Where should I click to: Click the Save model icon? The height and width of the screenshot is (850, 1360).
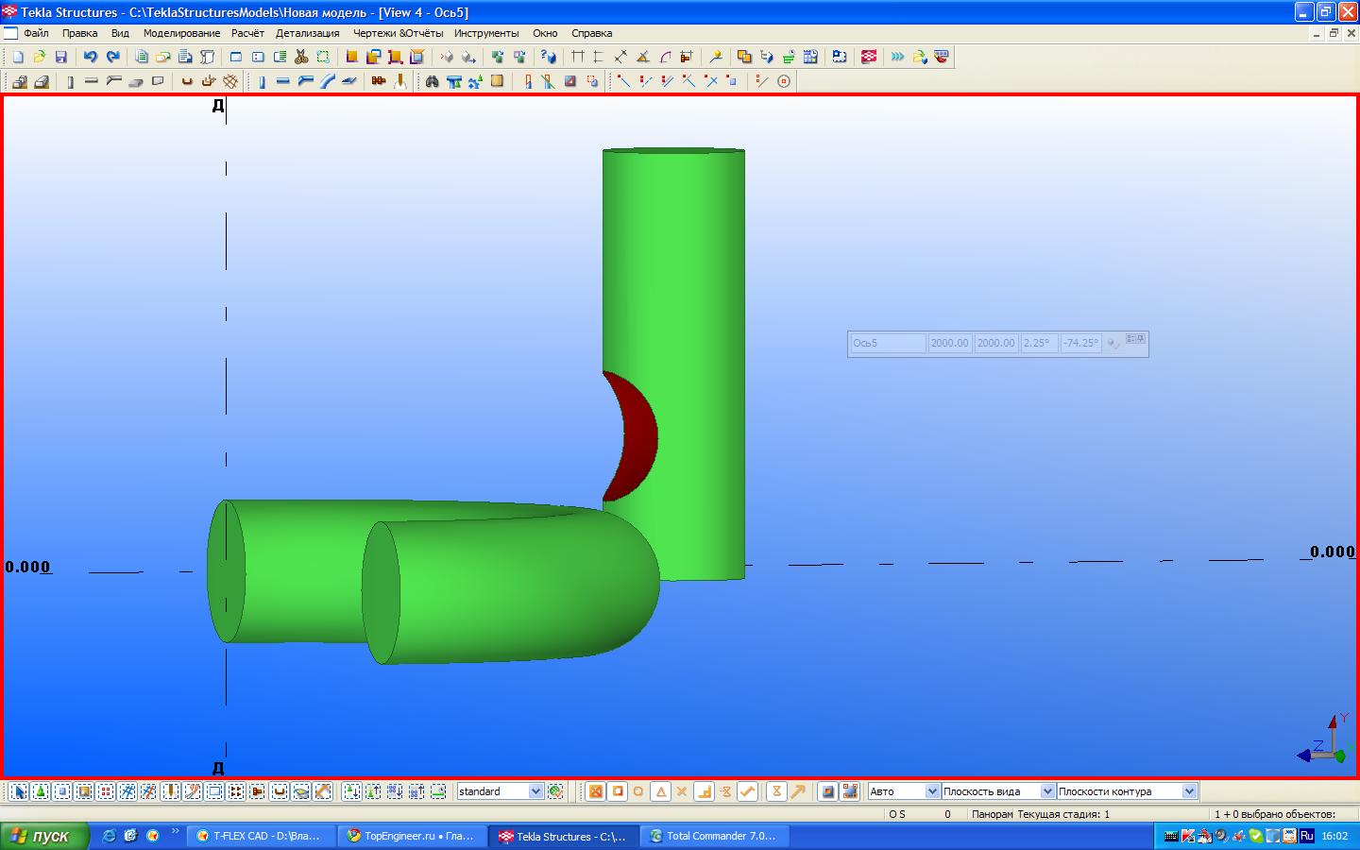[x=61, y=57]
